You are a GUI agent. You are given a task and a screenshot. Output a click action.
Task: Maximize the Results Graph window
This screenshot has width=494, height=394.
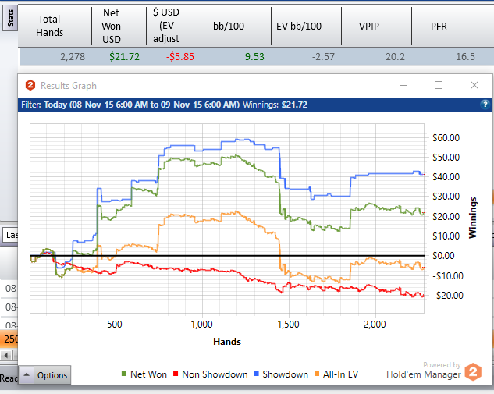(x=439, y=85)
